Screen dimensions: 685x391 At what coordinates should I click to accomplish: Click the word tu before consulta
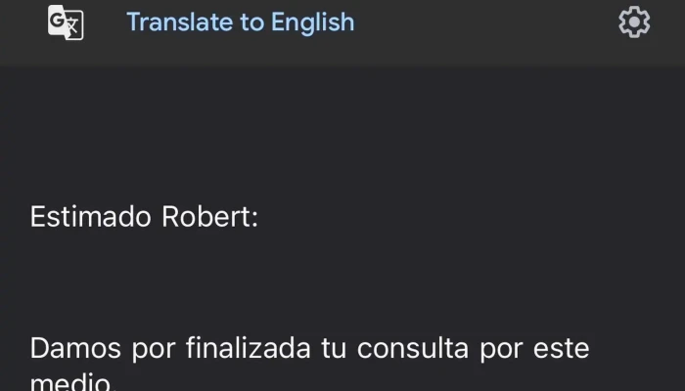click(x=334, y=348)
